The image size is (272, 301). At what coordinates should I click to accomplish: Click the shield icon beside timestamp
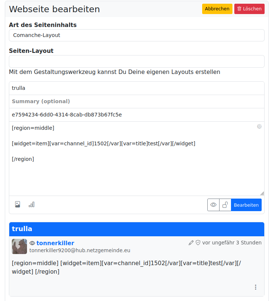pyautogui.click(x=198, y=243)
